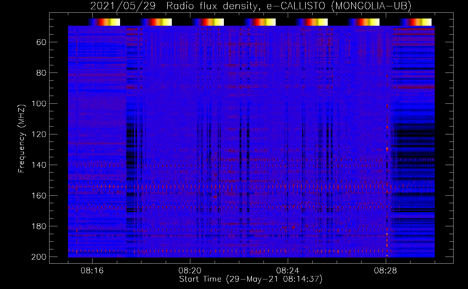
Task: Click the 120 frequency tick label
Action: point(39,134)
